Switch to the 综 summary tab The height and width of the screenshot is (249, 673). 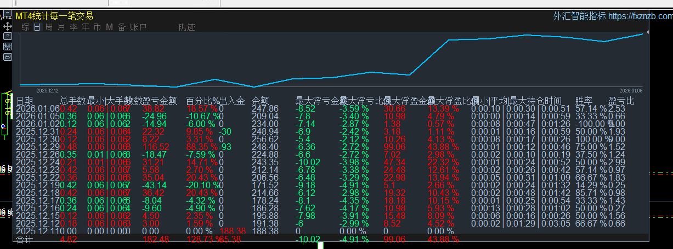[x=25, y=27]
